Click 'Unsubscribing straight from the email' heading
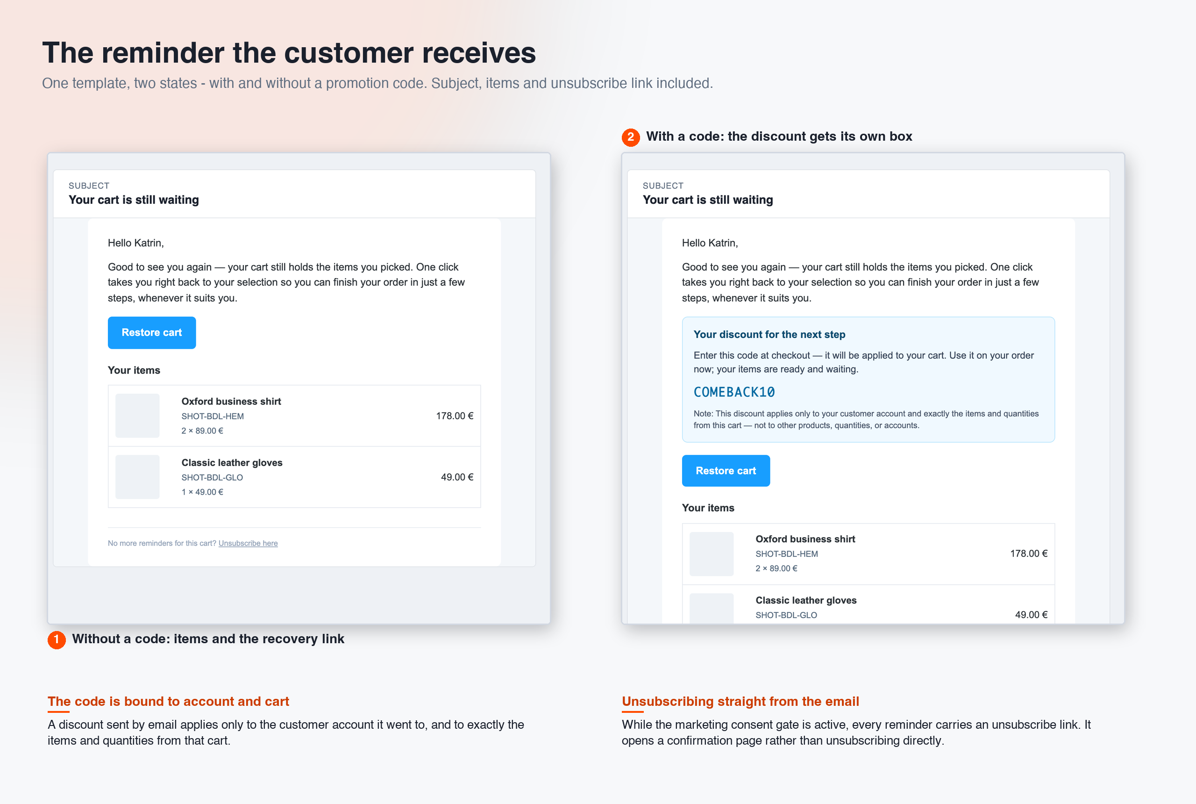This screenshot has height=804, width=1196. tap(740, 702)
